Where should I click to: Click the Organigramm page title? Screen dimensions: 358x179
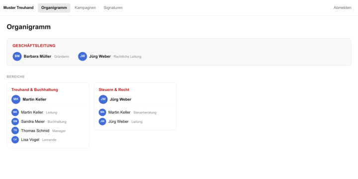[x=28, y=27]
